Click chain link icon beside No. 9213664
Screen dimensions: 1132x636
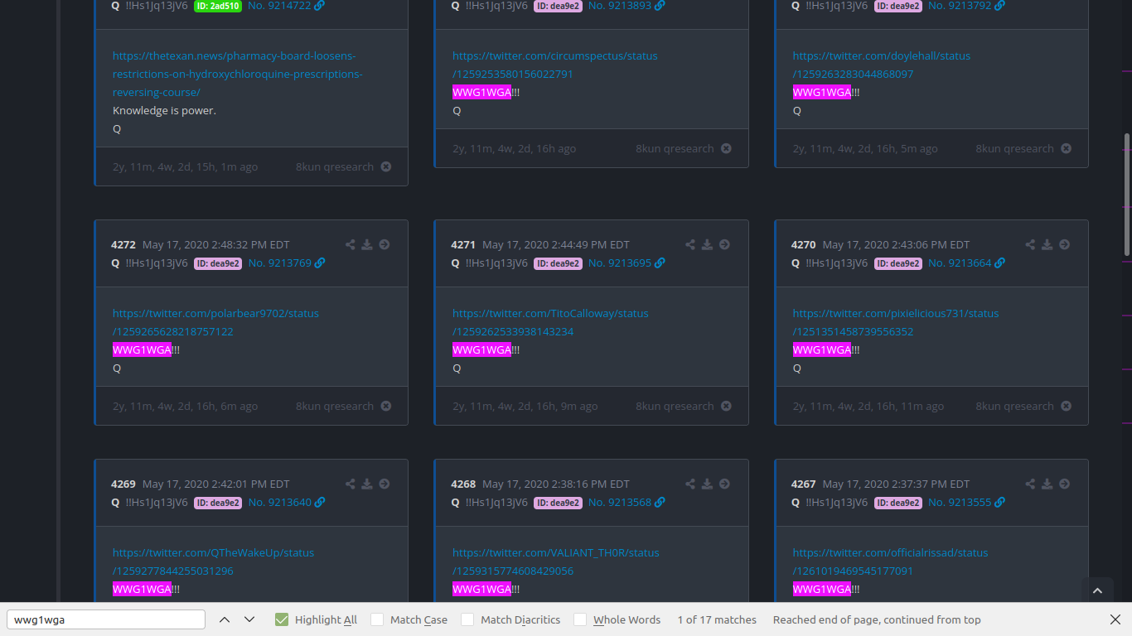tap(999, 263)
